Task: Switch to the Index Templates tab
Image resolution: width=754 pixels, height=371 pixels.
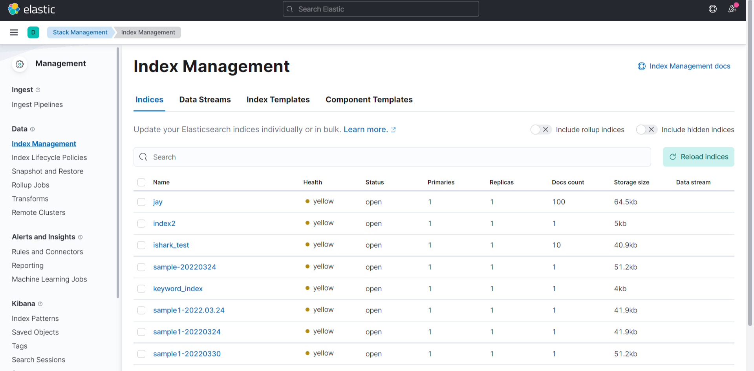Action: click(278, 100)
